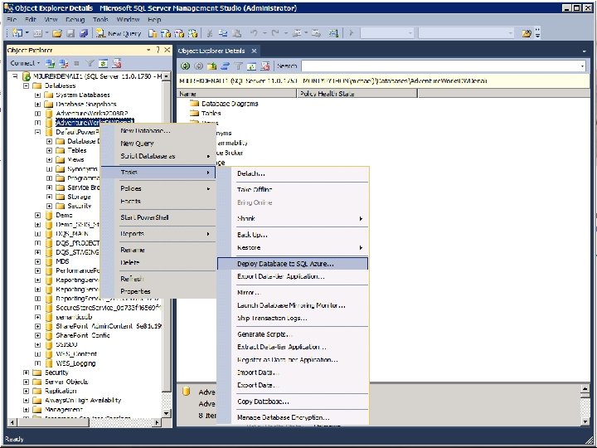Click Export Data-tier Application
The width and height of the screenshot is (597, 448).
[x=293, y=276]
